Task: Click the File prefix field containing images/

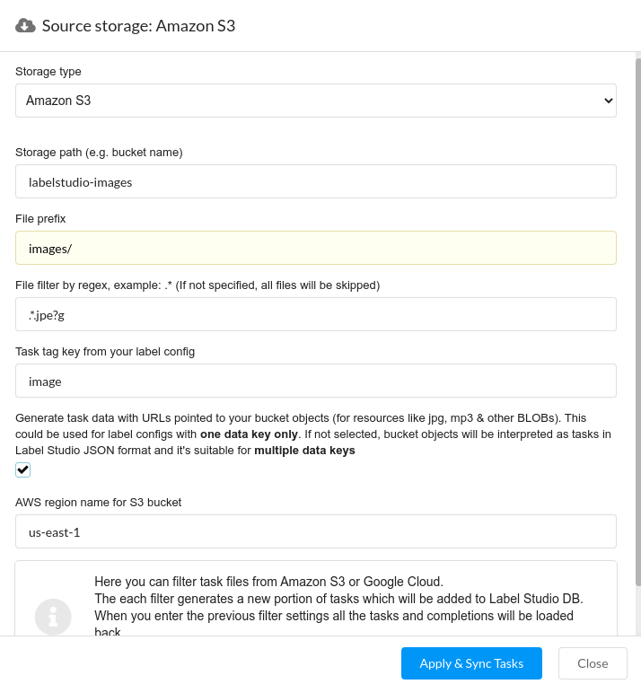Action: click(316, 248)
